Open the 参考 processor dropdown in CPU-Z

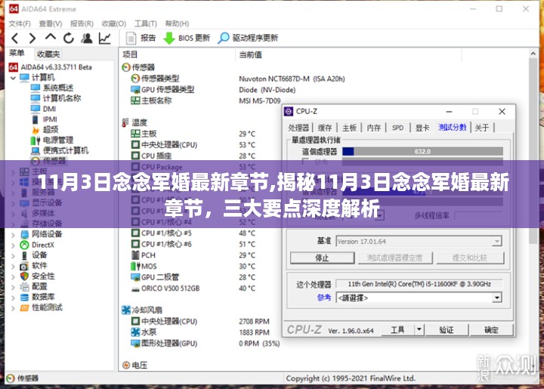point(496,298)
